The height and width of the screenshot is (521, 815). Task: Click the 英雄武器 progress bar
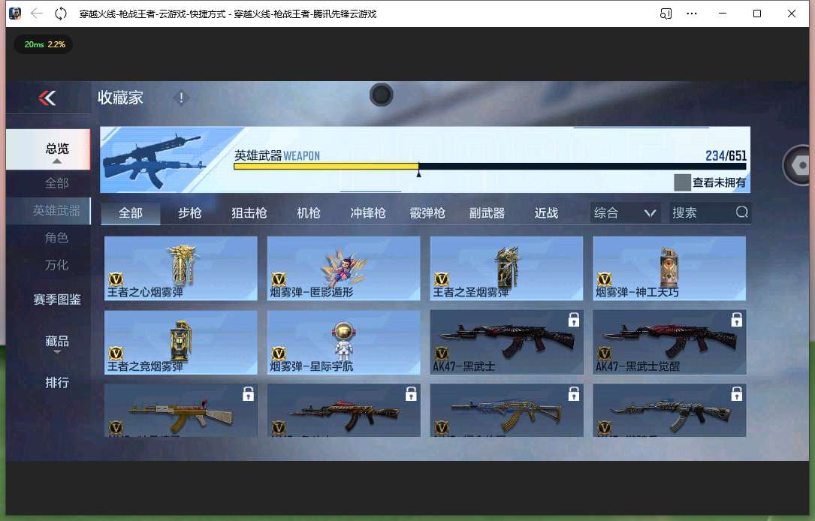coord(491,166)
